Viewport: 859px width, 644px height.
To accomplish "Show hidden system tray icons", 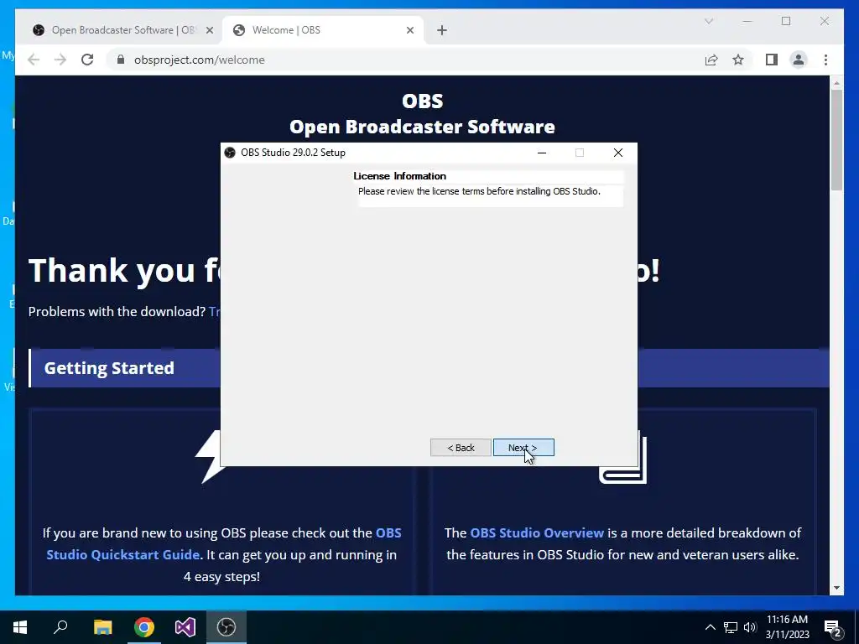I will 710,627.
